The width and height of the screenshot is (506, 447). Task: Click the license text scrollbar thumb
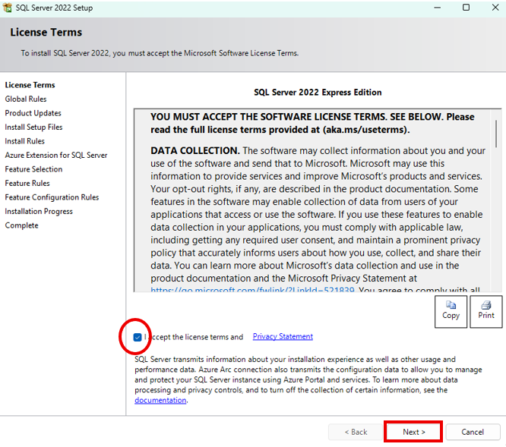(x=496, y=134)
